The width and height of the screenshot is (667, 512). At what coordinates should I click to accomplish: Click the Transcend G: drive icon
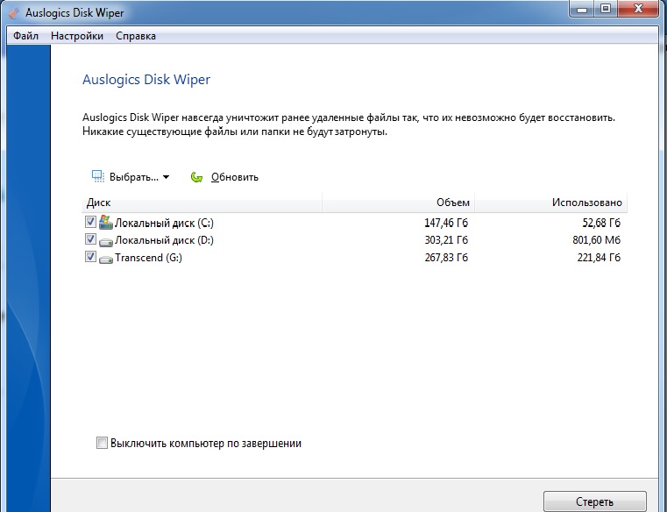click(x=106, y=258)
